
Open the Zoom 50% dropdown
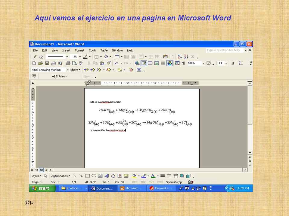coord(203,63)
